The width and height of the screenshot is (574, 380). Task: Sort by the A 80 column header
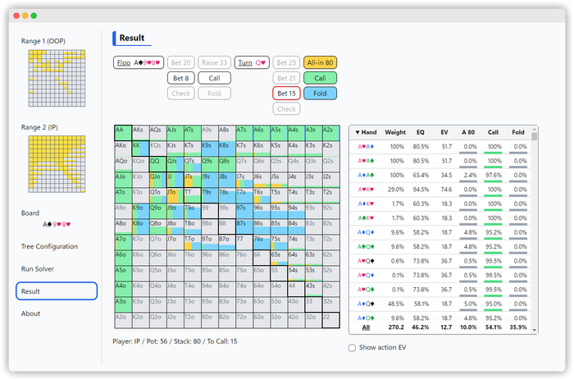click(x=468, y=132)
